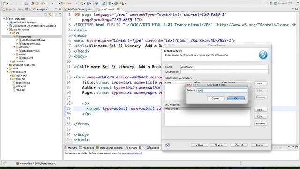300x169 pixels.
Task: Click the Pattern input field
Action: coord(222,90)
